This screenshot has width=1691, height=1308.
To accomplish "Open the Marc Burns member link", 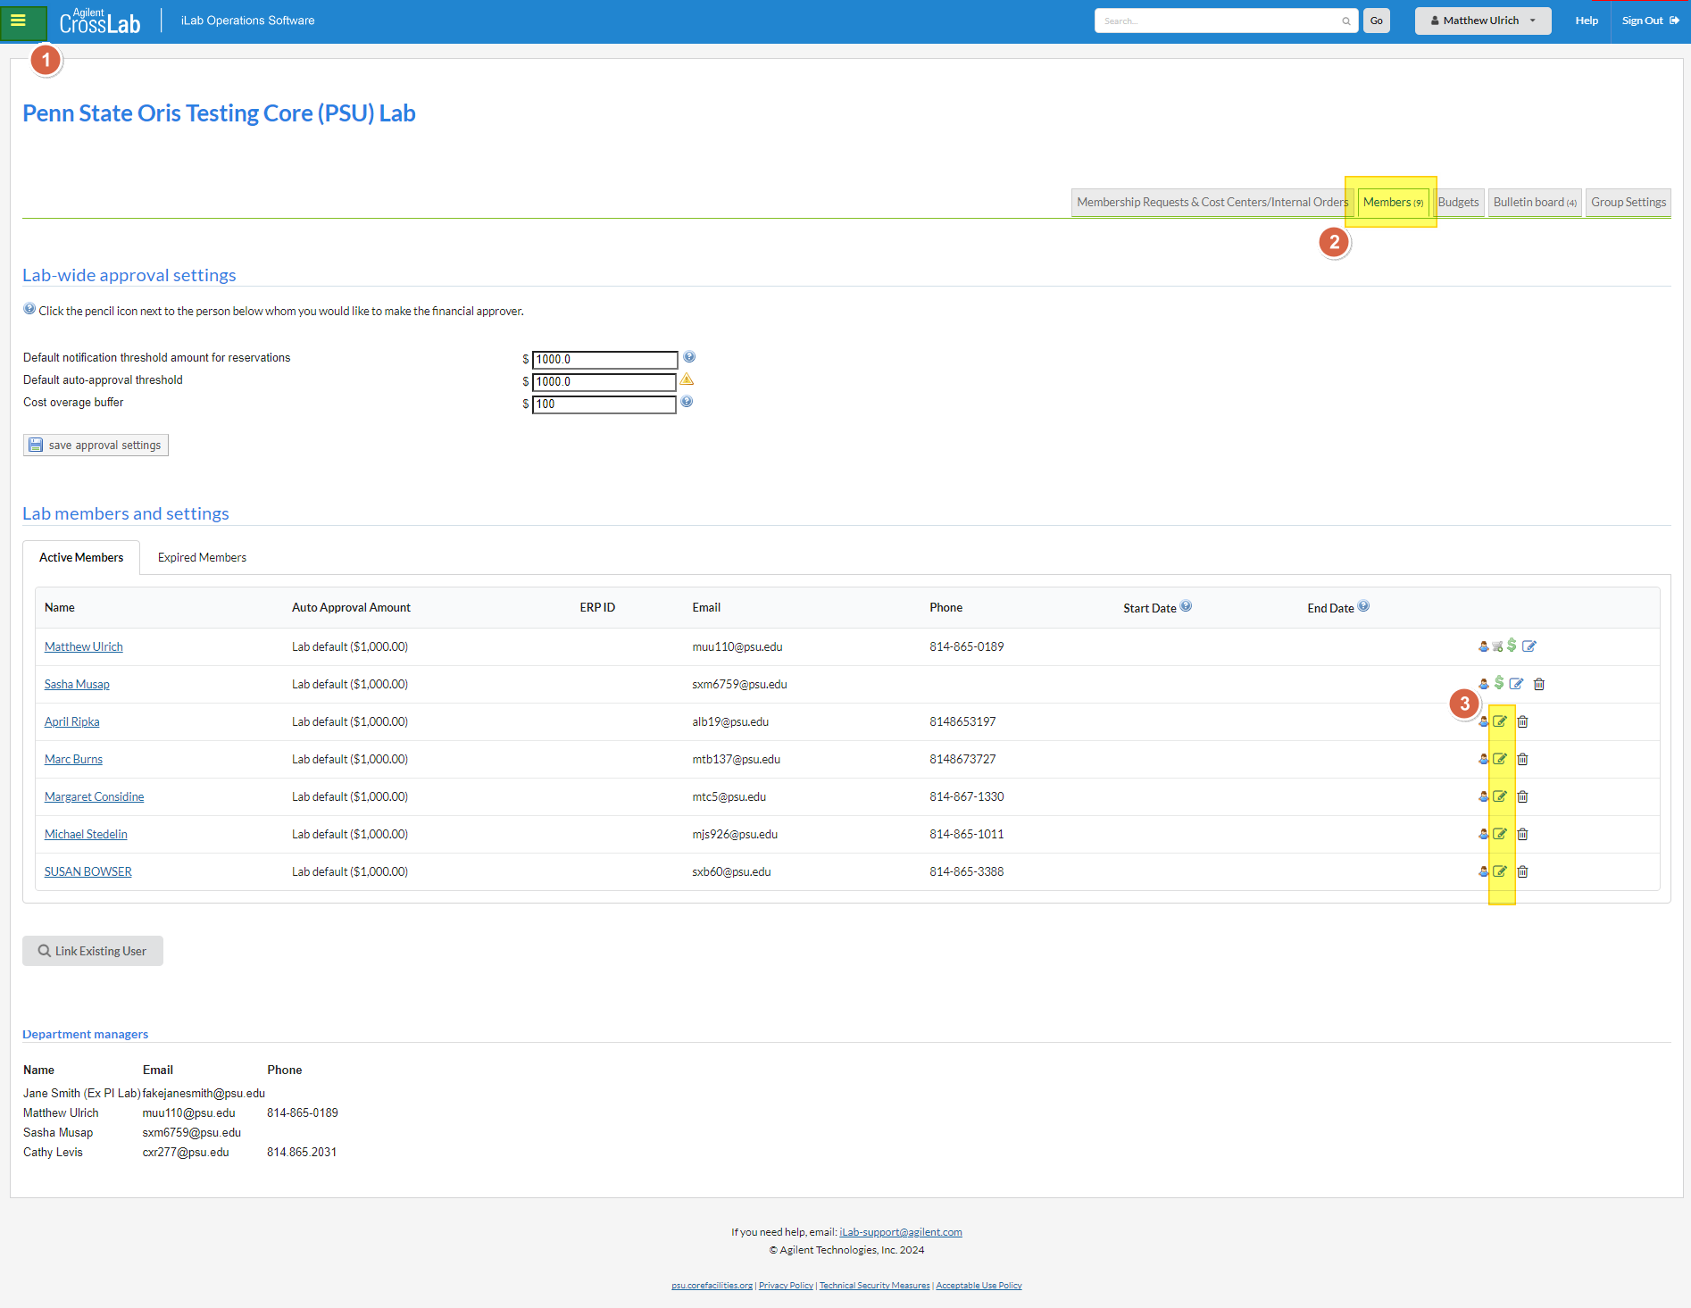I will (x=73, y=759).
